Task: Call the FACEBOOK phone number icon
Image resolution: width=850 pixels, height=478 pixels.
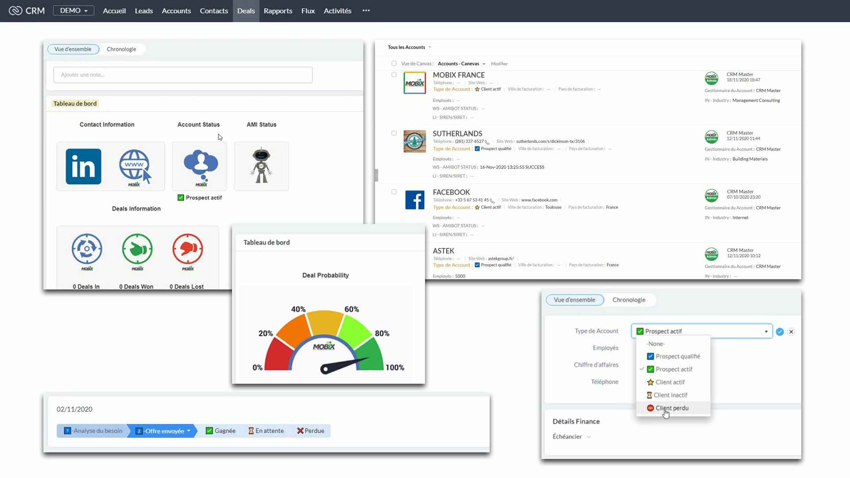Action: (492, 200)
